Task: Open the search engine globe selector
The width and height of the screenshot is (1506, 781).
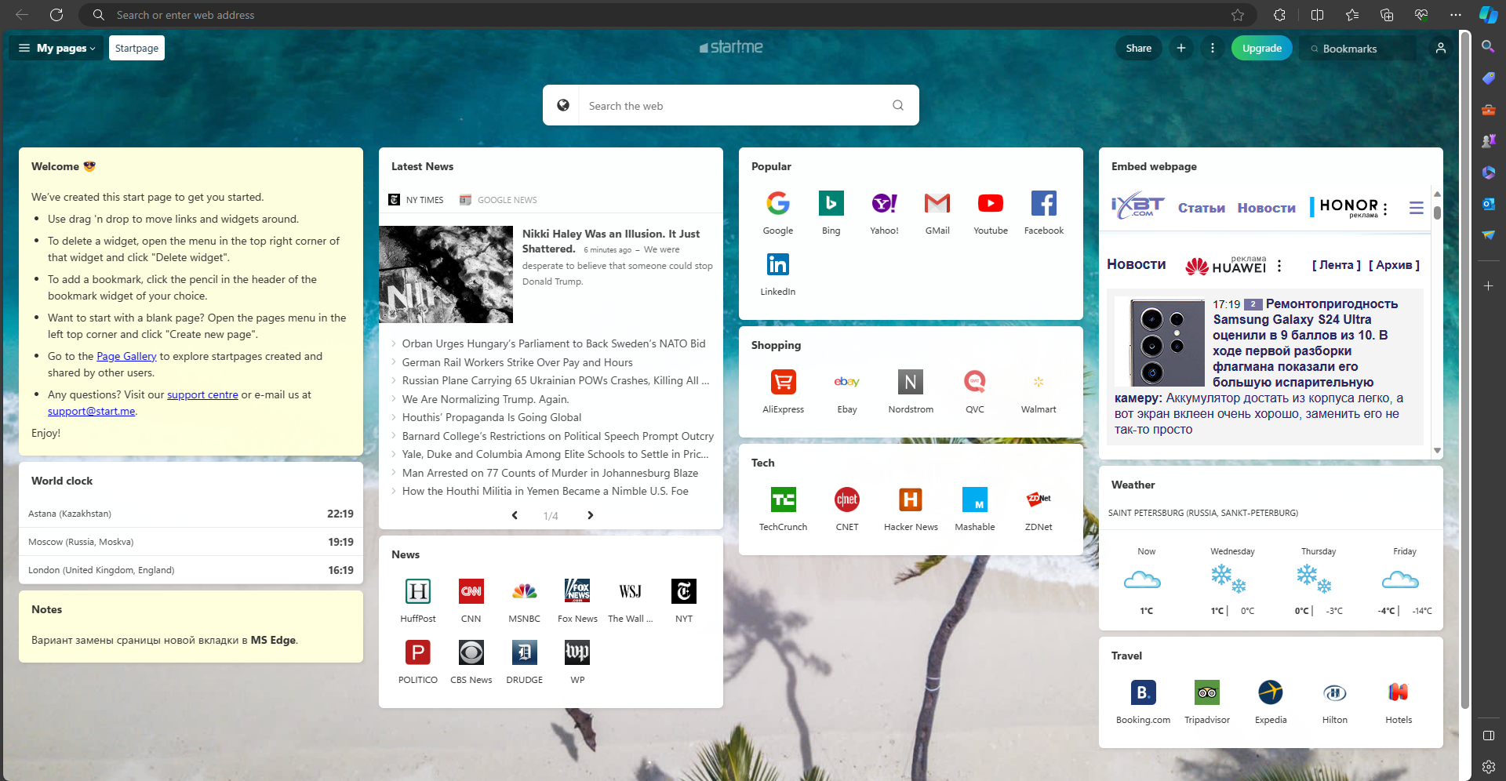Action: tap(563, 105)
